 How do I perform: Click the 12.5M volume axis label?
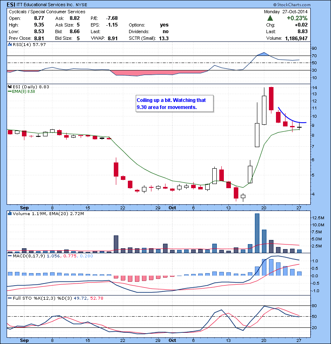point(318,218)
